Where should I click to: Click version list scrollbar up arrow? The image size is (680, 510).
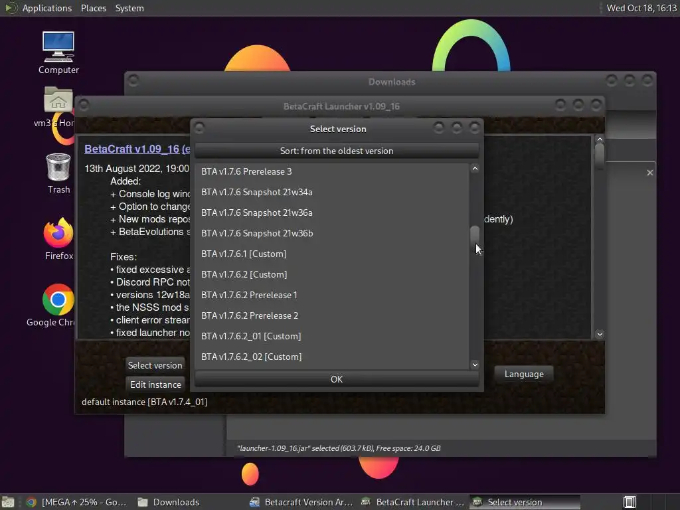tap(475, 169)
